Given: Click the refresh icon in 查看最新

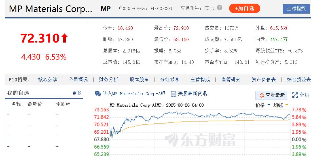Looking at the screenshot, I should pos(262,95).
